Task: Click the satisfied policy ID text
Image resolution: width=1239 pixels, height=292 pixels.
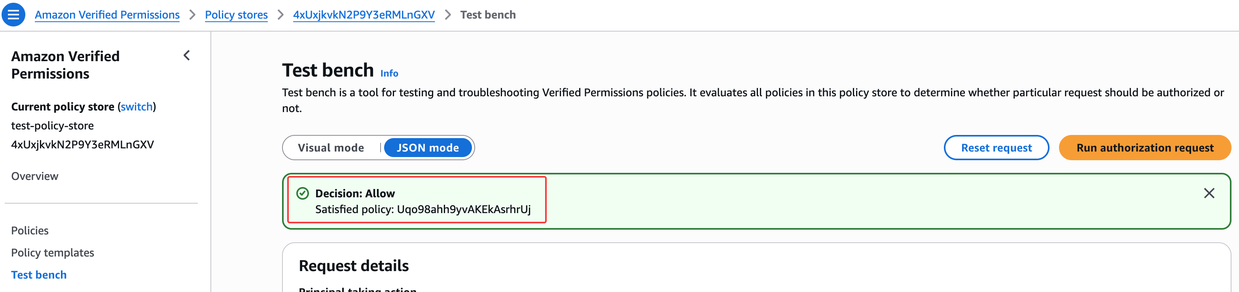Action: pyautogui.click(x=463, y=210)
